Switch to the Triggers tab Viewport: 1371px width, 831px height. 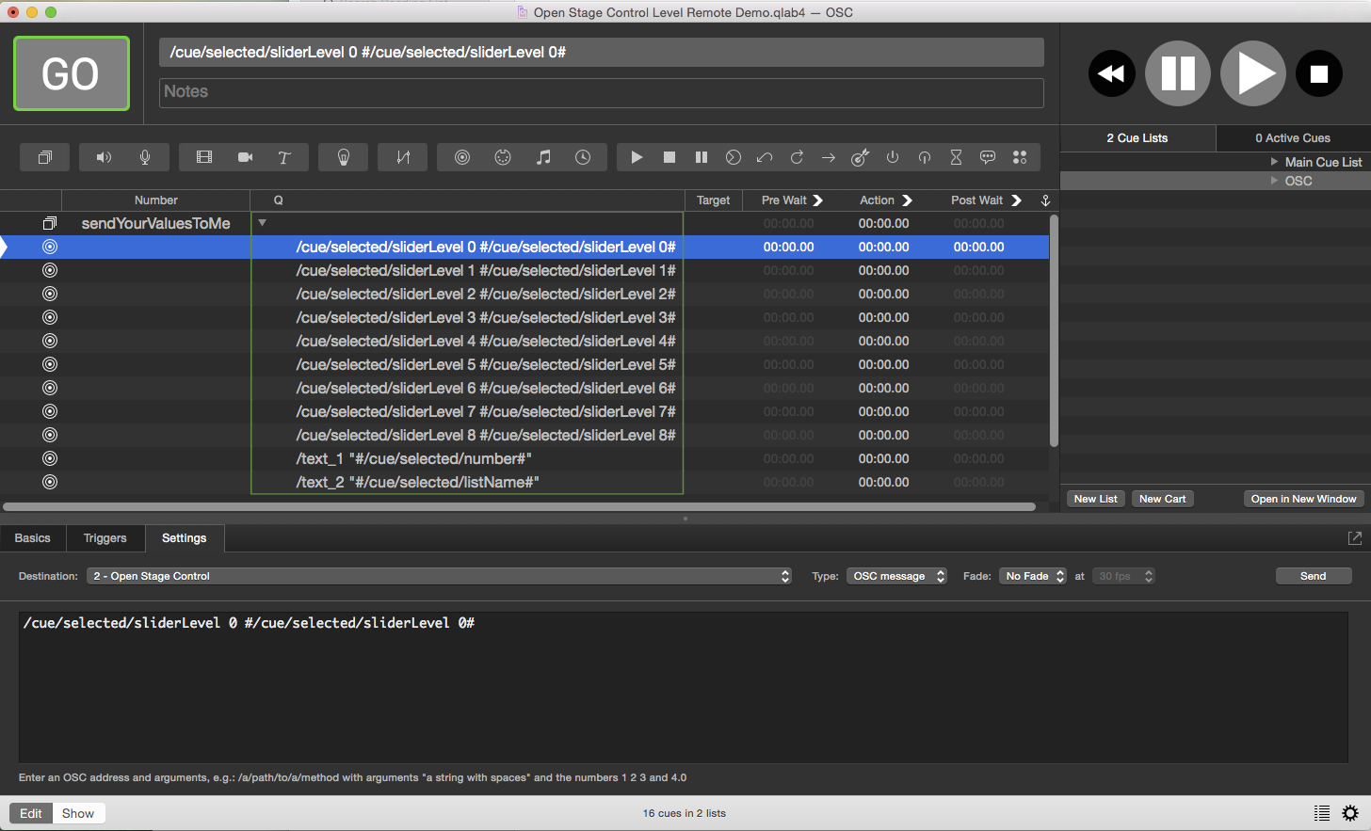pyautogui.click(x=105, y=538)
